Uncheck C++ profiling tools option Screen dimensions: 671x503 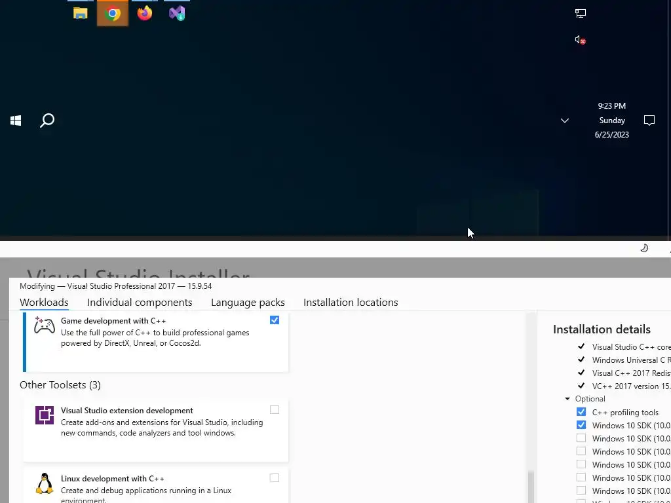581,412
